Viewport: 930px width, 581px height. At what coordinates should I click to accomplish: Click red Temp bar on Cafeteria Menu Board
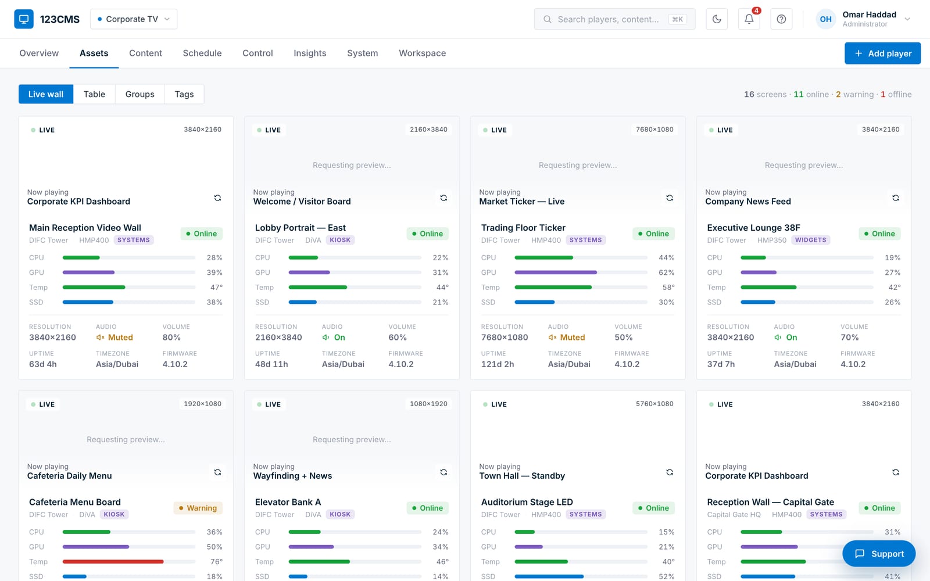(x=113, y=562)
